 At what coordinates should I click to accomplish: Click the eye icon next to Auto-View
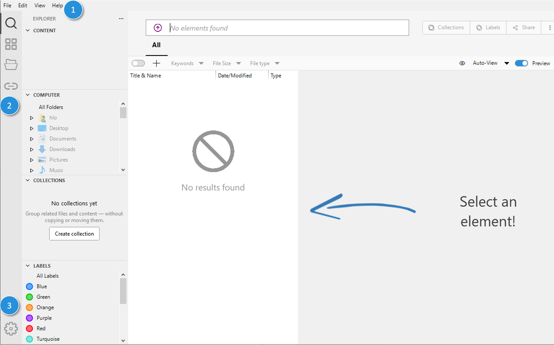462,63
